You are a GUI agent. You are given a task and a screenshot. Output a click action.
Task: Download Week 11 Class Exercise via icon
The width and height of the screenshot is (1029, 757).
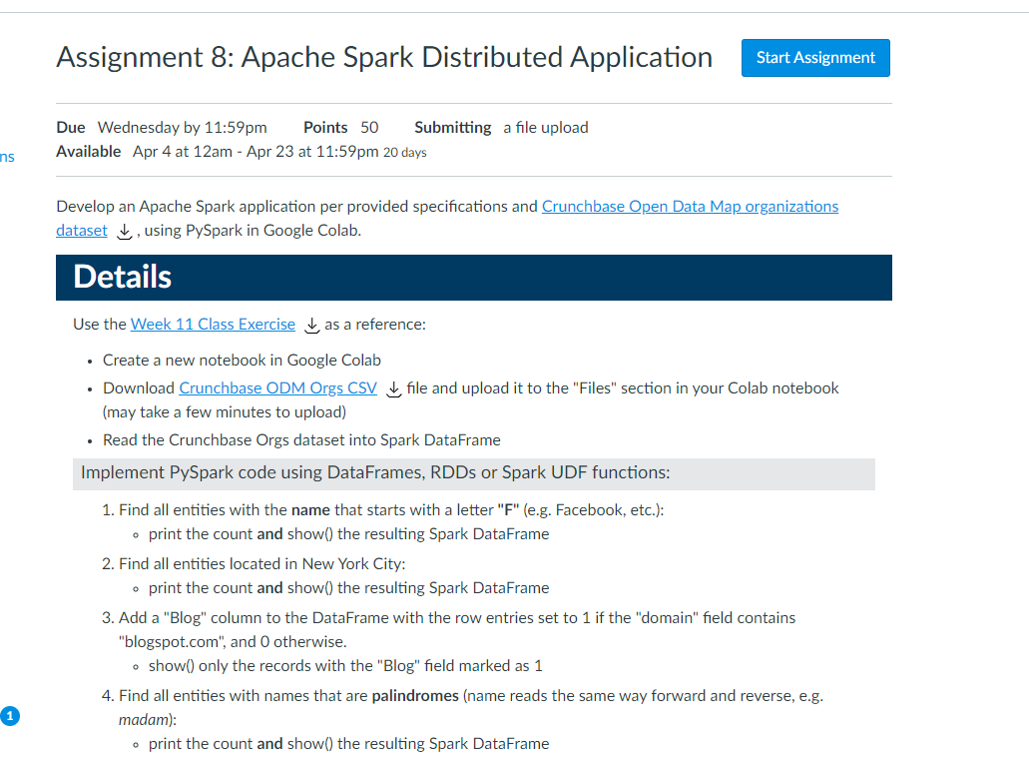(312, 325)
